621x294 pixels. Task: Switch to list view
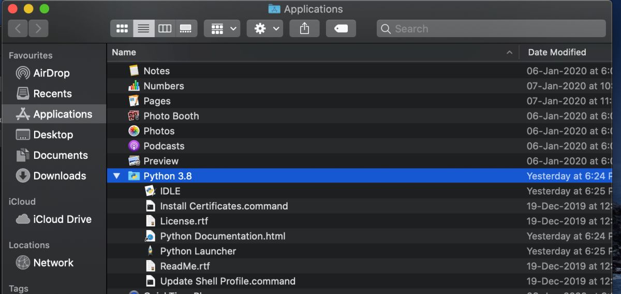point(143,28)
